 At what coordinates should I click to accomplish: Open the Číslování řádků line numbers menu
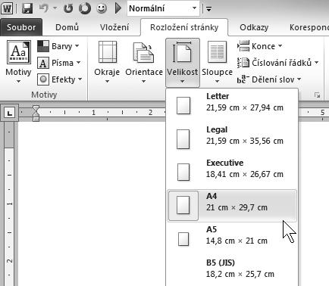[278, 63]
